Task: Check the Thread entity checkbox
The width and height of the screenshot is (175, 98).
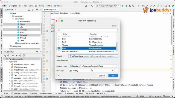Action: (x=59, y=45)
